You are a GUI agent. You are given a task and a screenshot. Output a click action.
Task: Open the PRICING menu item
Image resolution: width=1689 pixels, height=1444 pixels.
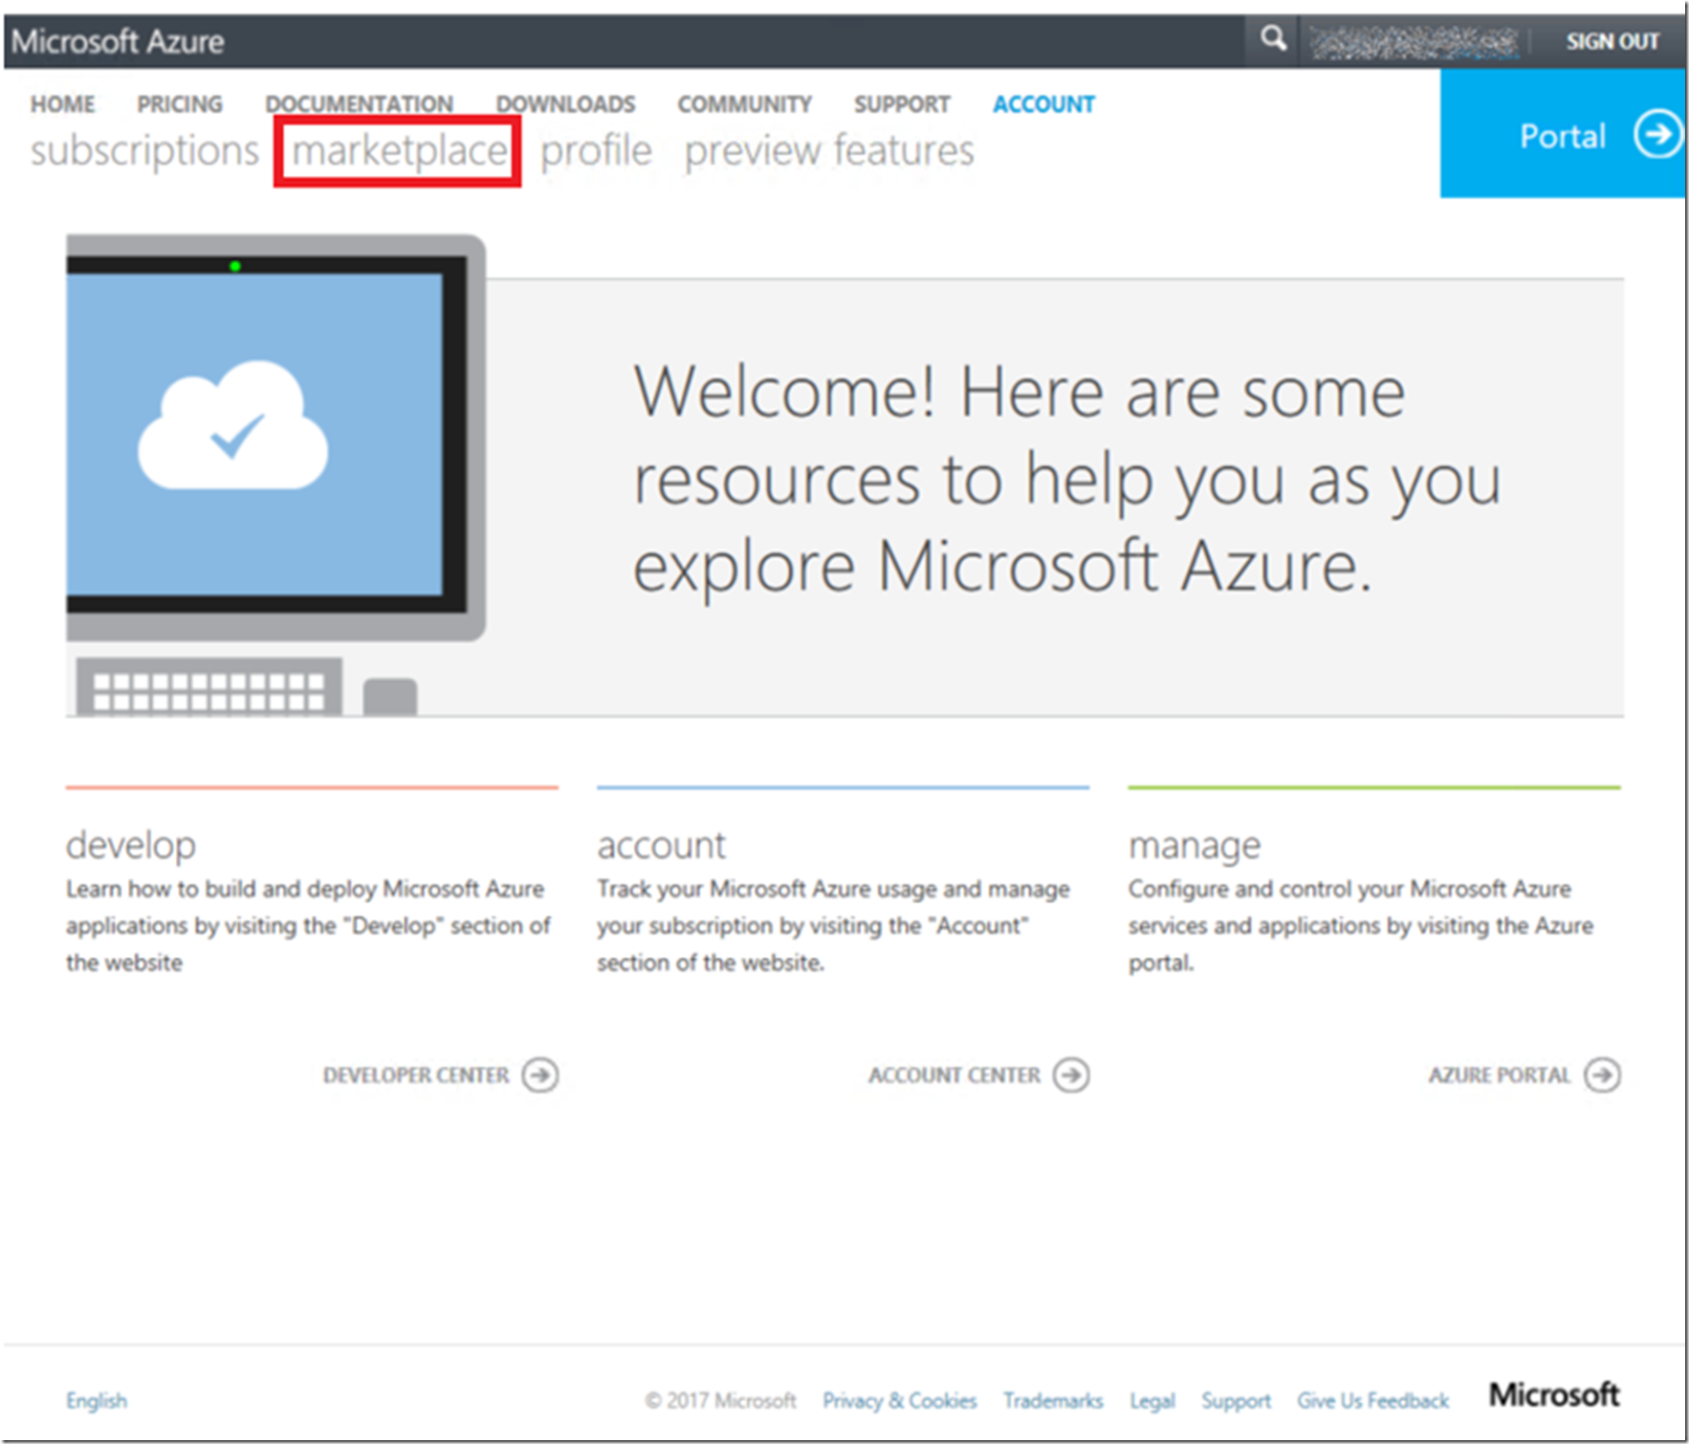point(180,103)
